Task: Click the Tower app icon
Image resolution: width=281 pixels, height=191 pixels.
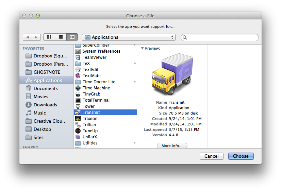Action: [78, 106]
